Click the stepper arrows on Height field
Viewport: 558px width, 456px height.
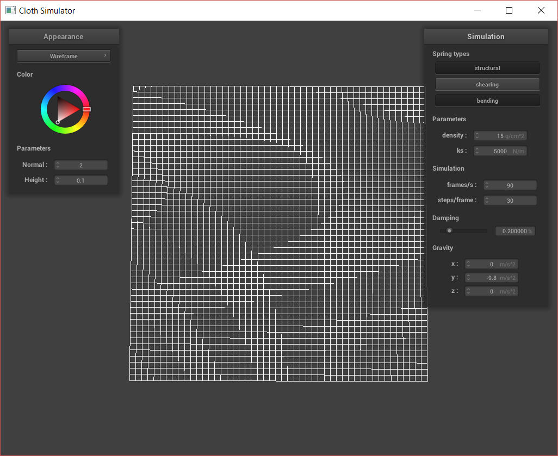[58, 180]
